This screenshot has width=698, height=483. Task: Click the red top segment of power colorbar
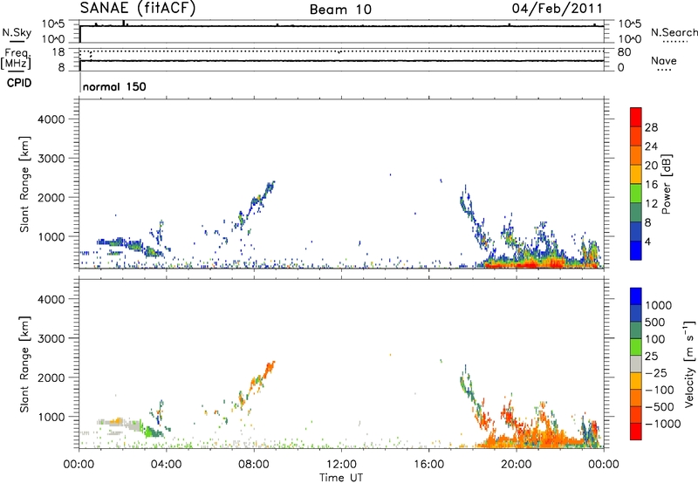[x=636, y=117]
